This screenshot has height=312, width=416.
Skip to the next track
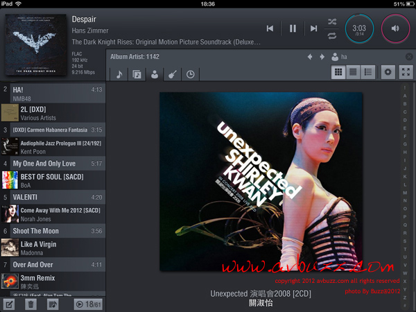(314, 28)
